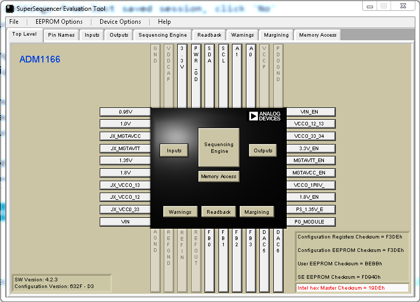420x302 pixels.
Task: Open the Help menu
Action: [164, 22]
